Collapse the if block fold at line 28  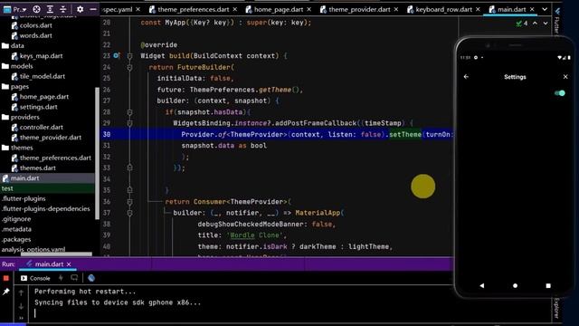point(129,112)
